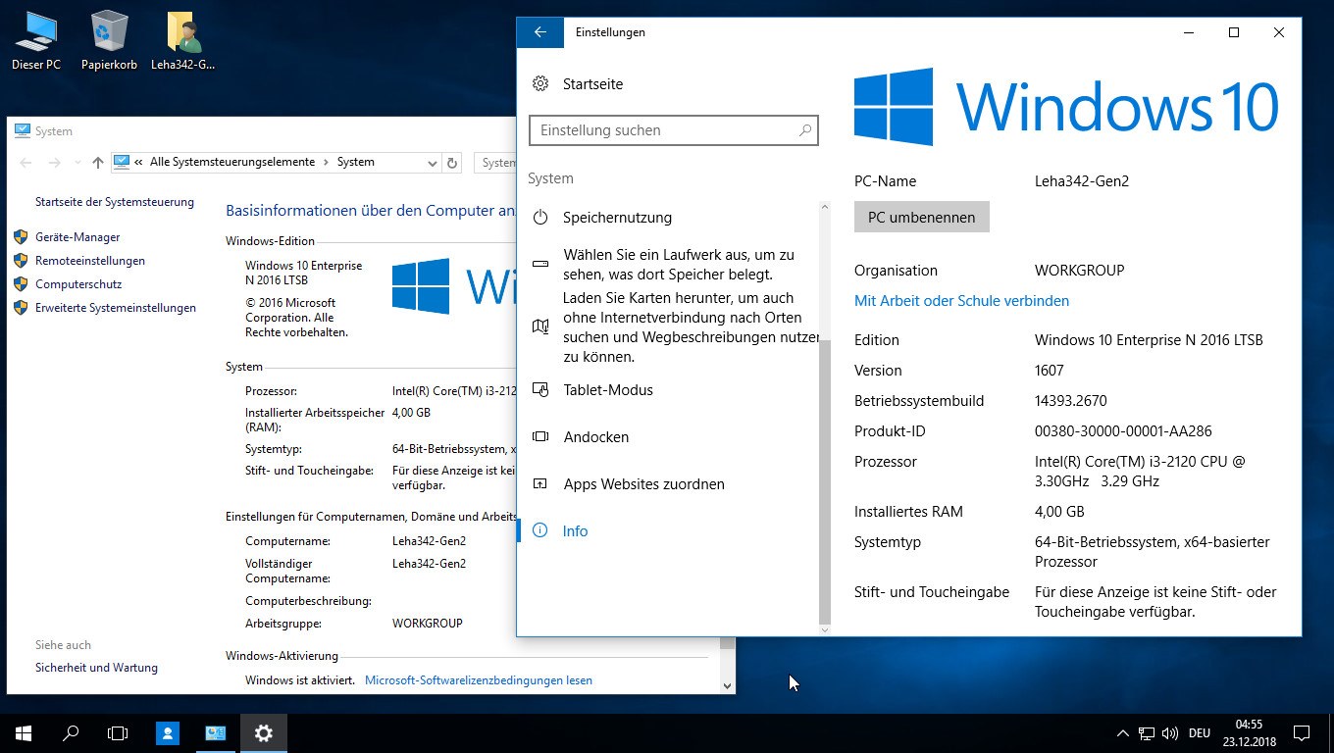This screenshot has width=1334, height=753.
Task: Click the Betriebssystembuild value 14393.2670
Action: (1071, 401)
